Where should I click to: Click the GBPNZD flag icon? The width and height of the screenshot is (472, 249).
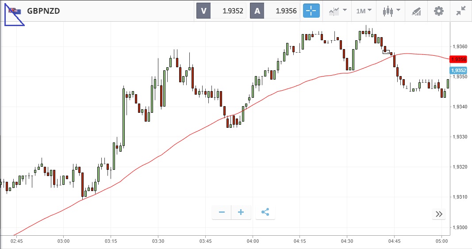point(14,11)
